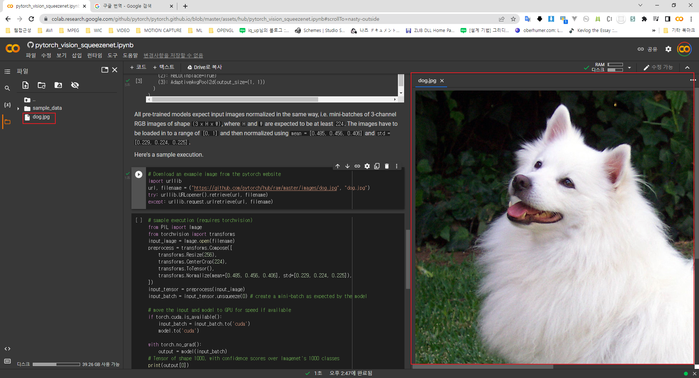Click the Drive로 복사 button
The width and height of the screenshot is (699, 378).
tap(205, 67)
